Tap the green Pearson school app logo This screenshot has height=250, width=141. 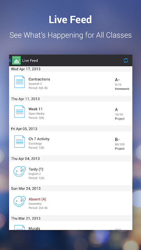pos(16,60)
